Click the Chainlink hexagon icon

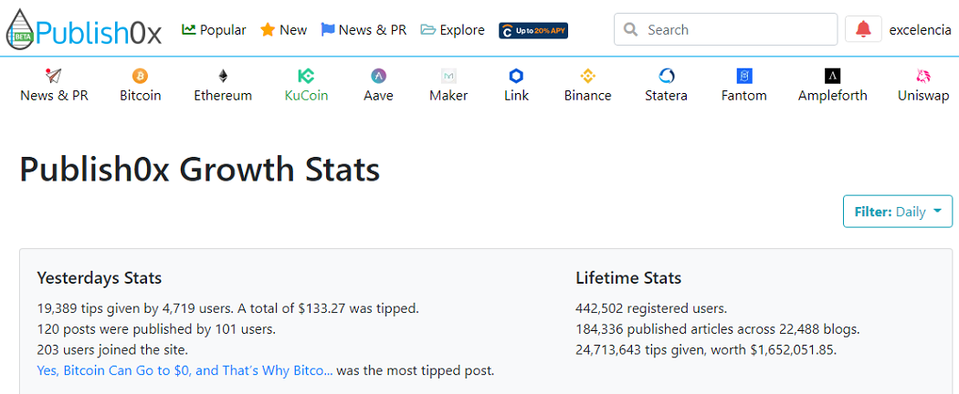[x=516, y=76]
